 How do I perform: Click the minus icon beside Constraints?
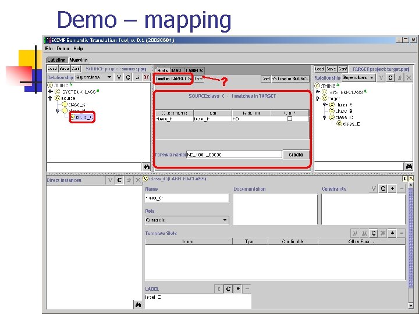[402, 189]
